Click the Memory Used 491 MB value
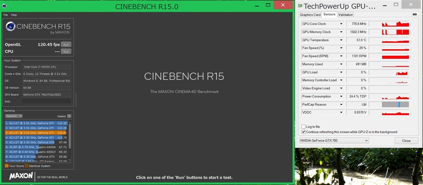The image size is (423, 185). click(x=356, y=64)
